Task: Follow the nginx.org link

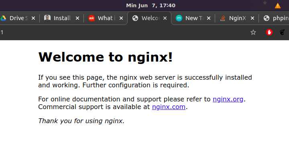Action: [228, 99]
